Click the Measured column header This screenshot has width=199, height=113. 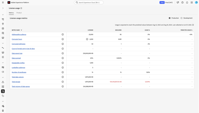(118, 30)
